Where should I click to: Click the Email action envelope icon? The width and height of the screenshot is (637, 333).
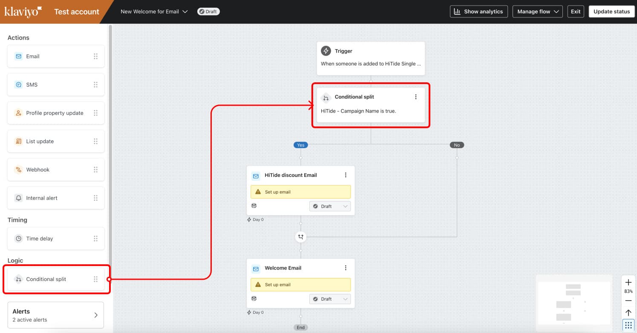coord(18,56)
